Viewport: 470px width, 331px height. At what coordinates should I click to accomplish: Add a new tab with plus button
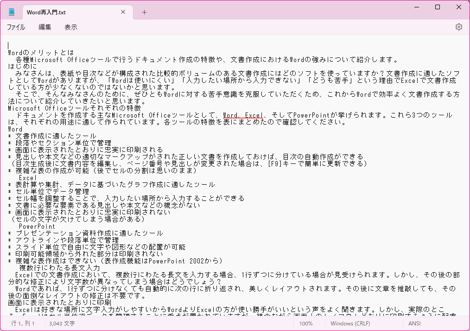[144, 12]
